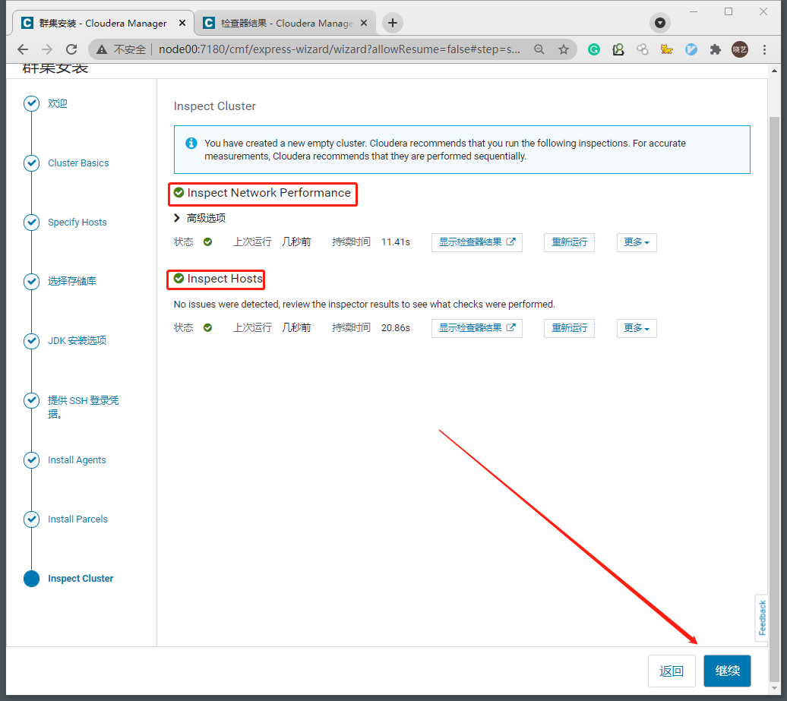Click the blue info icon in the notice
The image size is (787, 701).
pyautogui.click(x=191, y=144)
